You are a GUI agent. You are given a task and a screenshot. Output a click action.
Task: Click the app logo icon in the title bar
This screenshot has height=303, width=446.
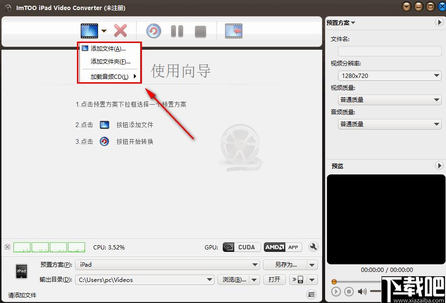(x=8, y=8)
